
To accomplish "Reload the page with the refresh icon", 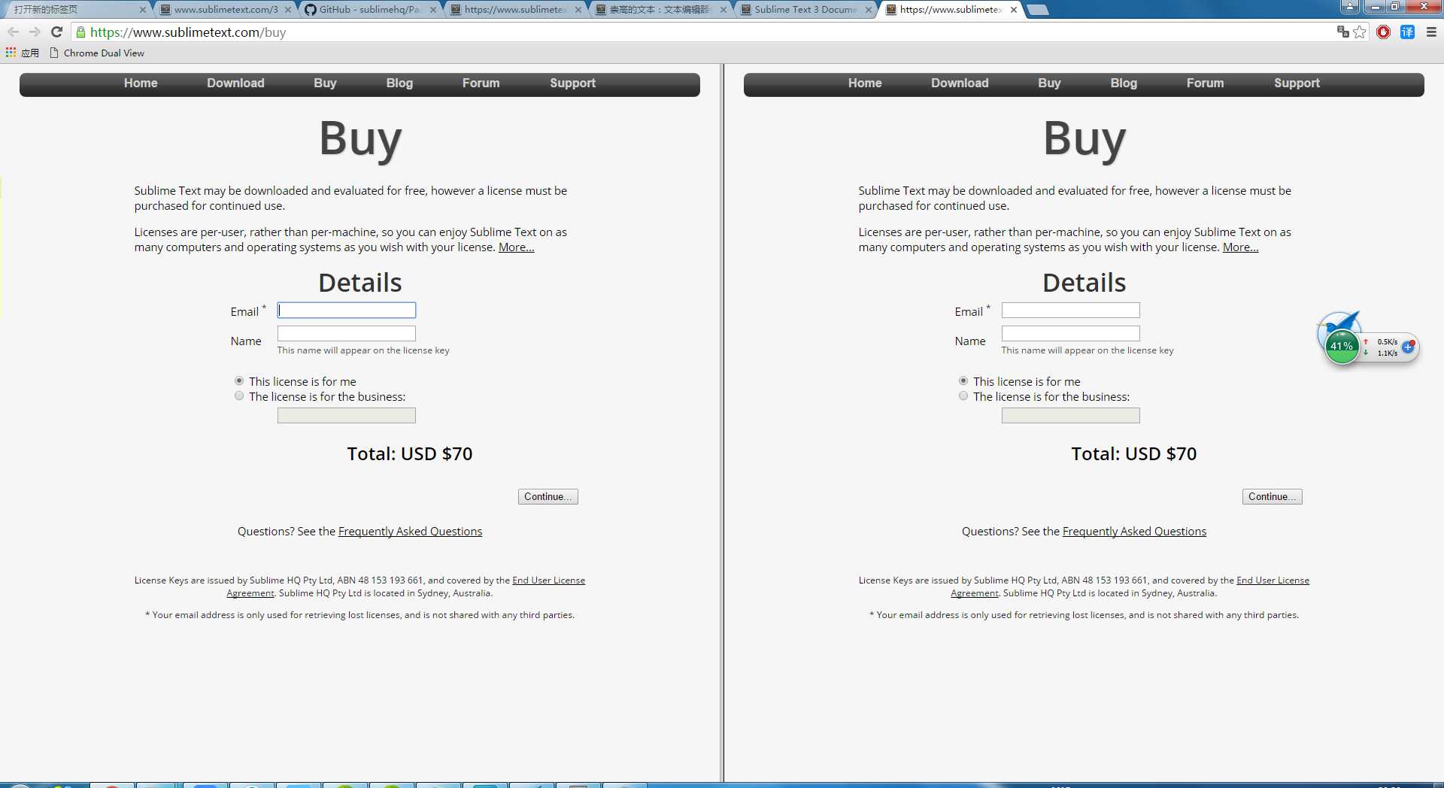I will tap(56, 32).
